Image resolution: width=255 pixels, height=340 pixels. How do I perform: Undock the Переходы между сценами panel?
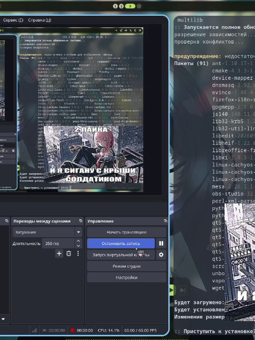[x=81, y=221]
